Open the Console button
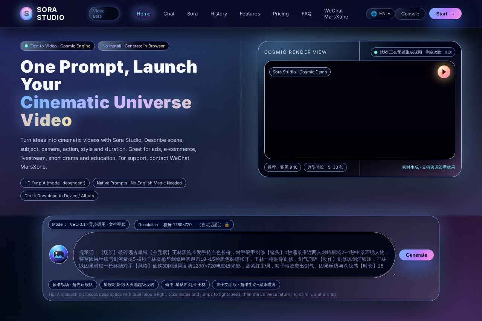 (x=410, y=14)
